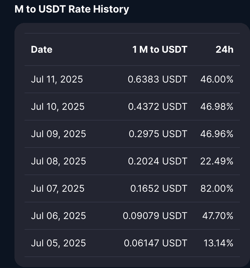
Task: Click the 46.00% change value
Action: tap(217, 79)
